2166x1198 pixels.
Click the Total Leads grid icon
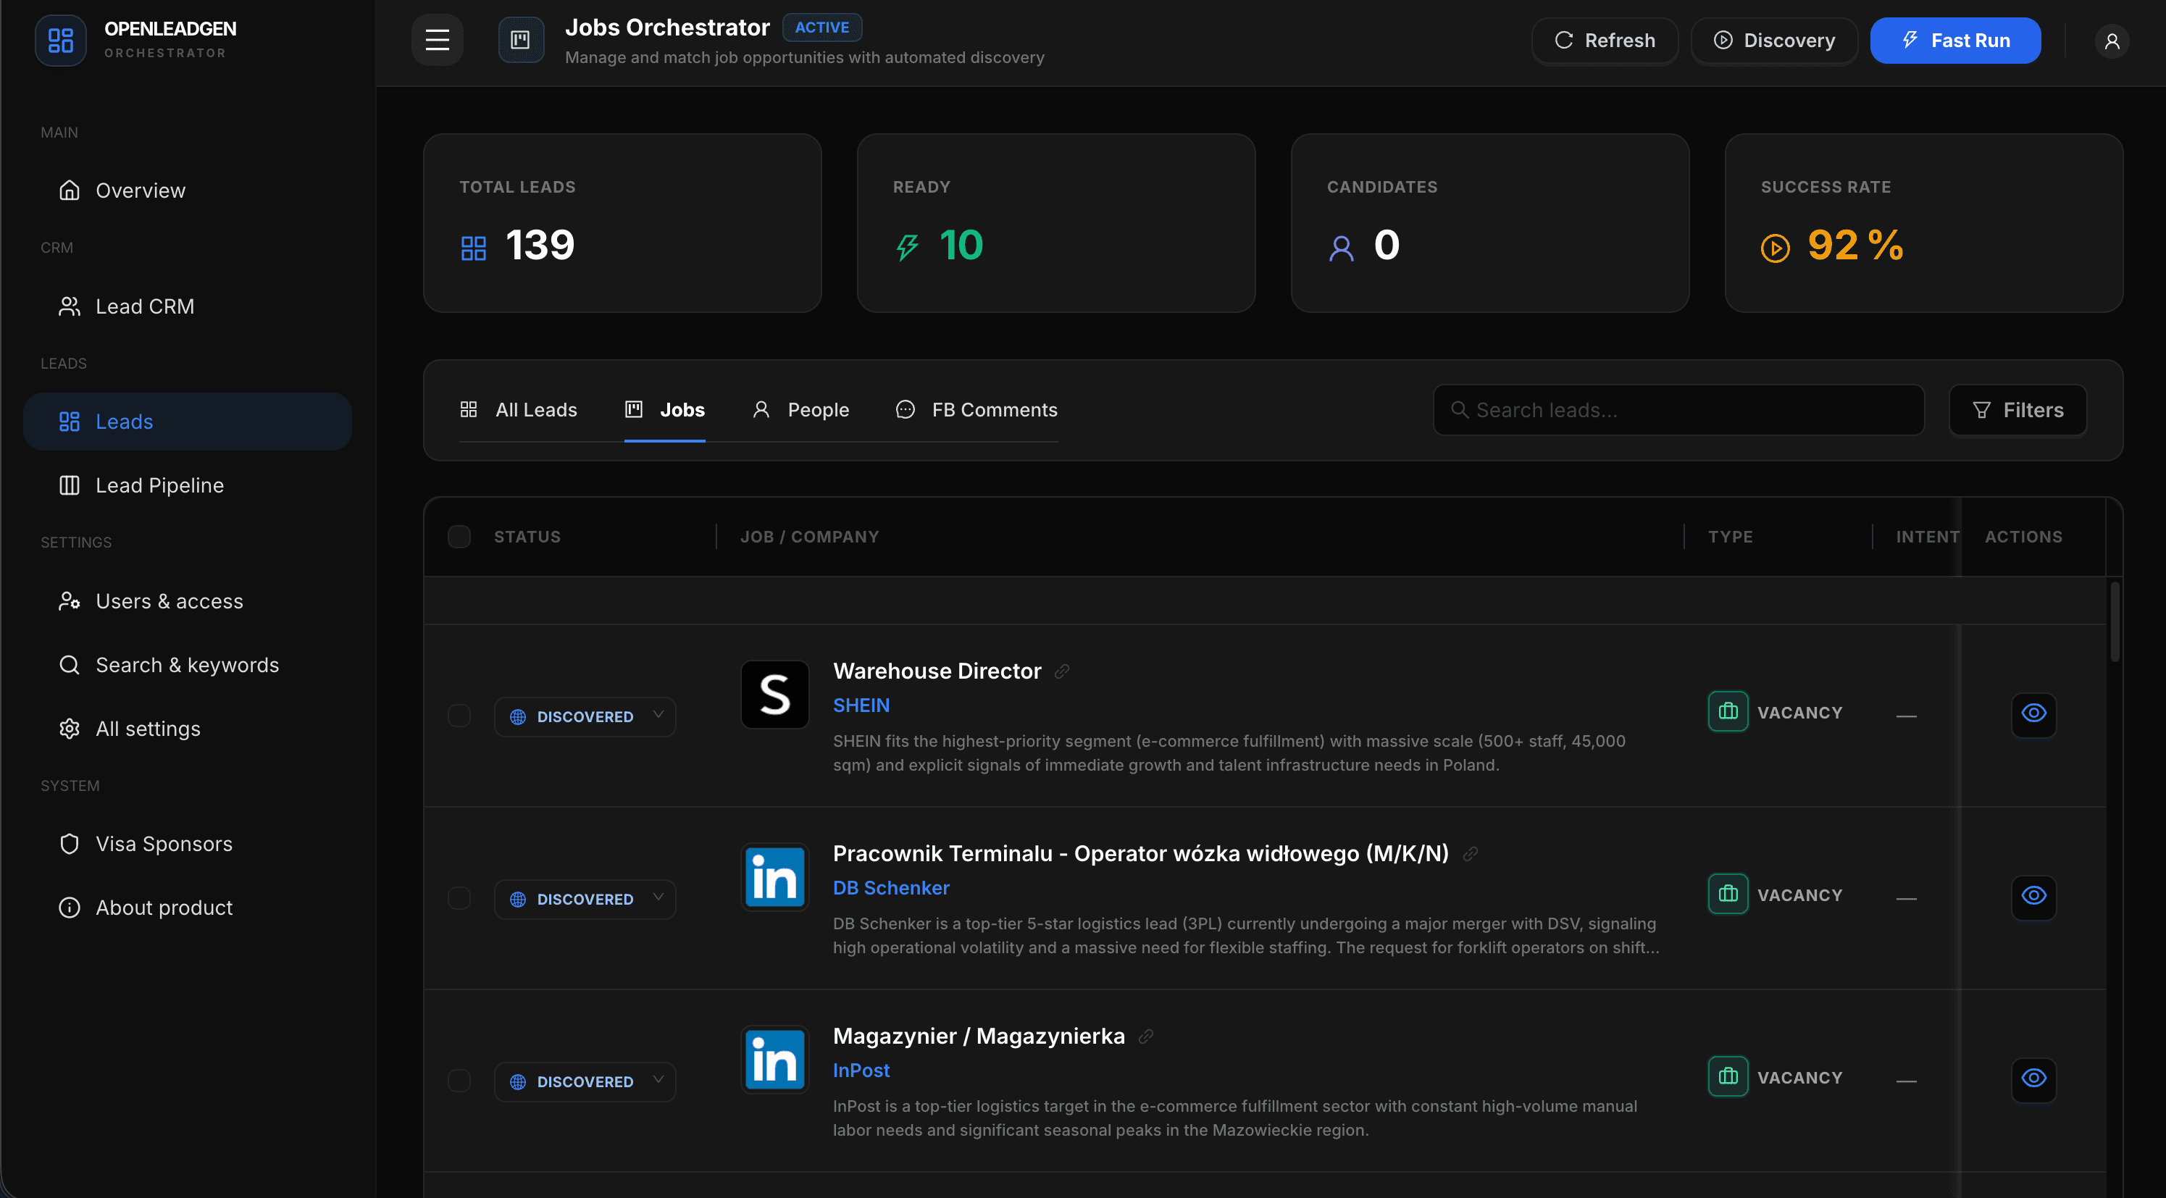pyautogui.click(x=473, y=248)
